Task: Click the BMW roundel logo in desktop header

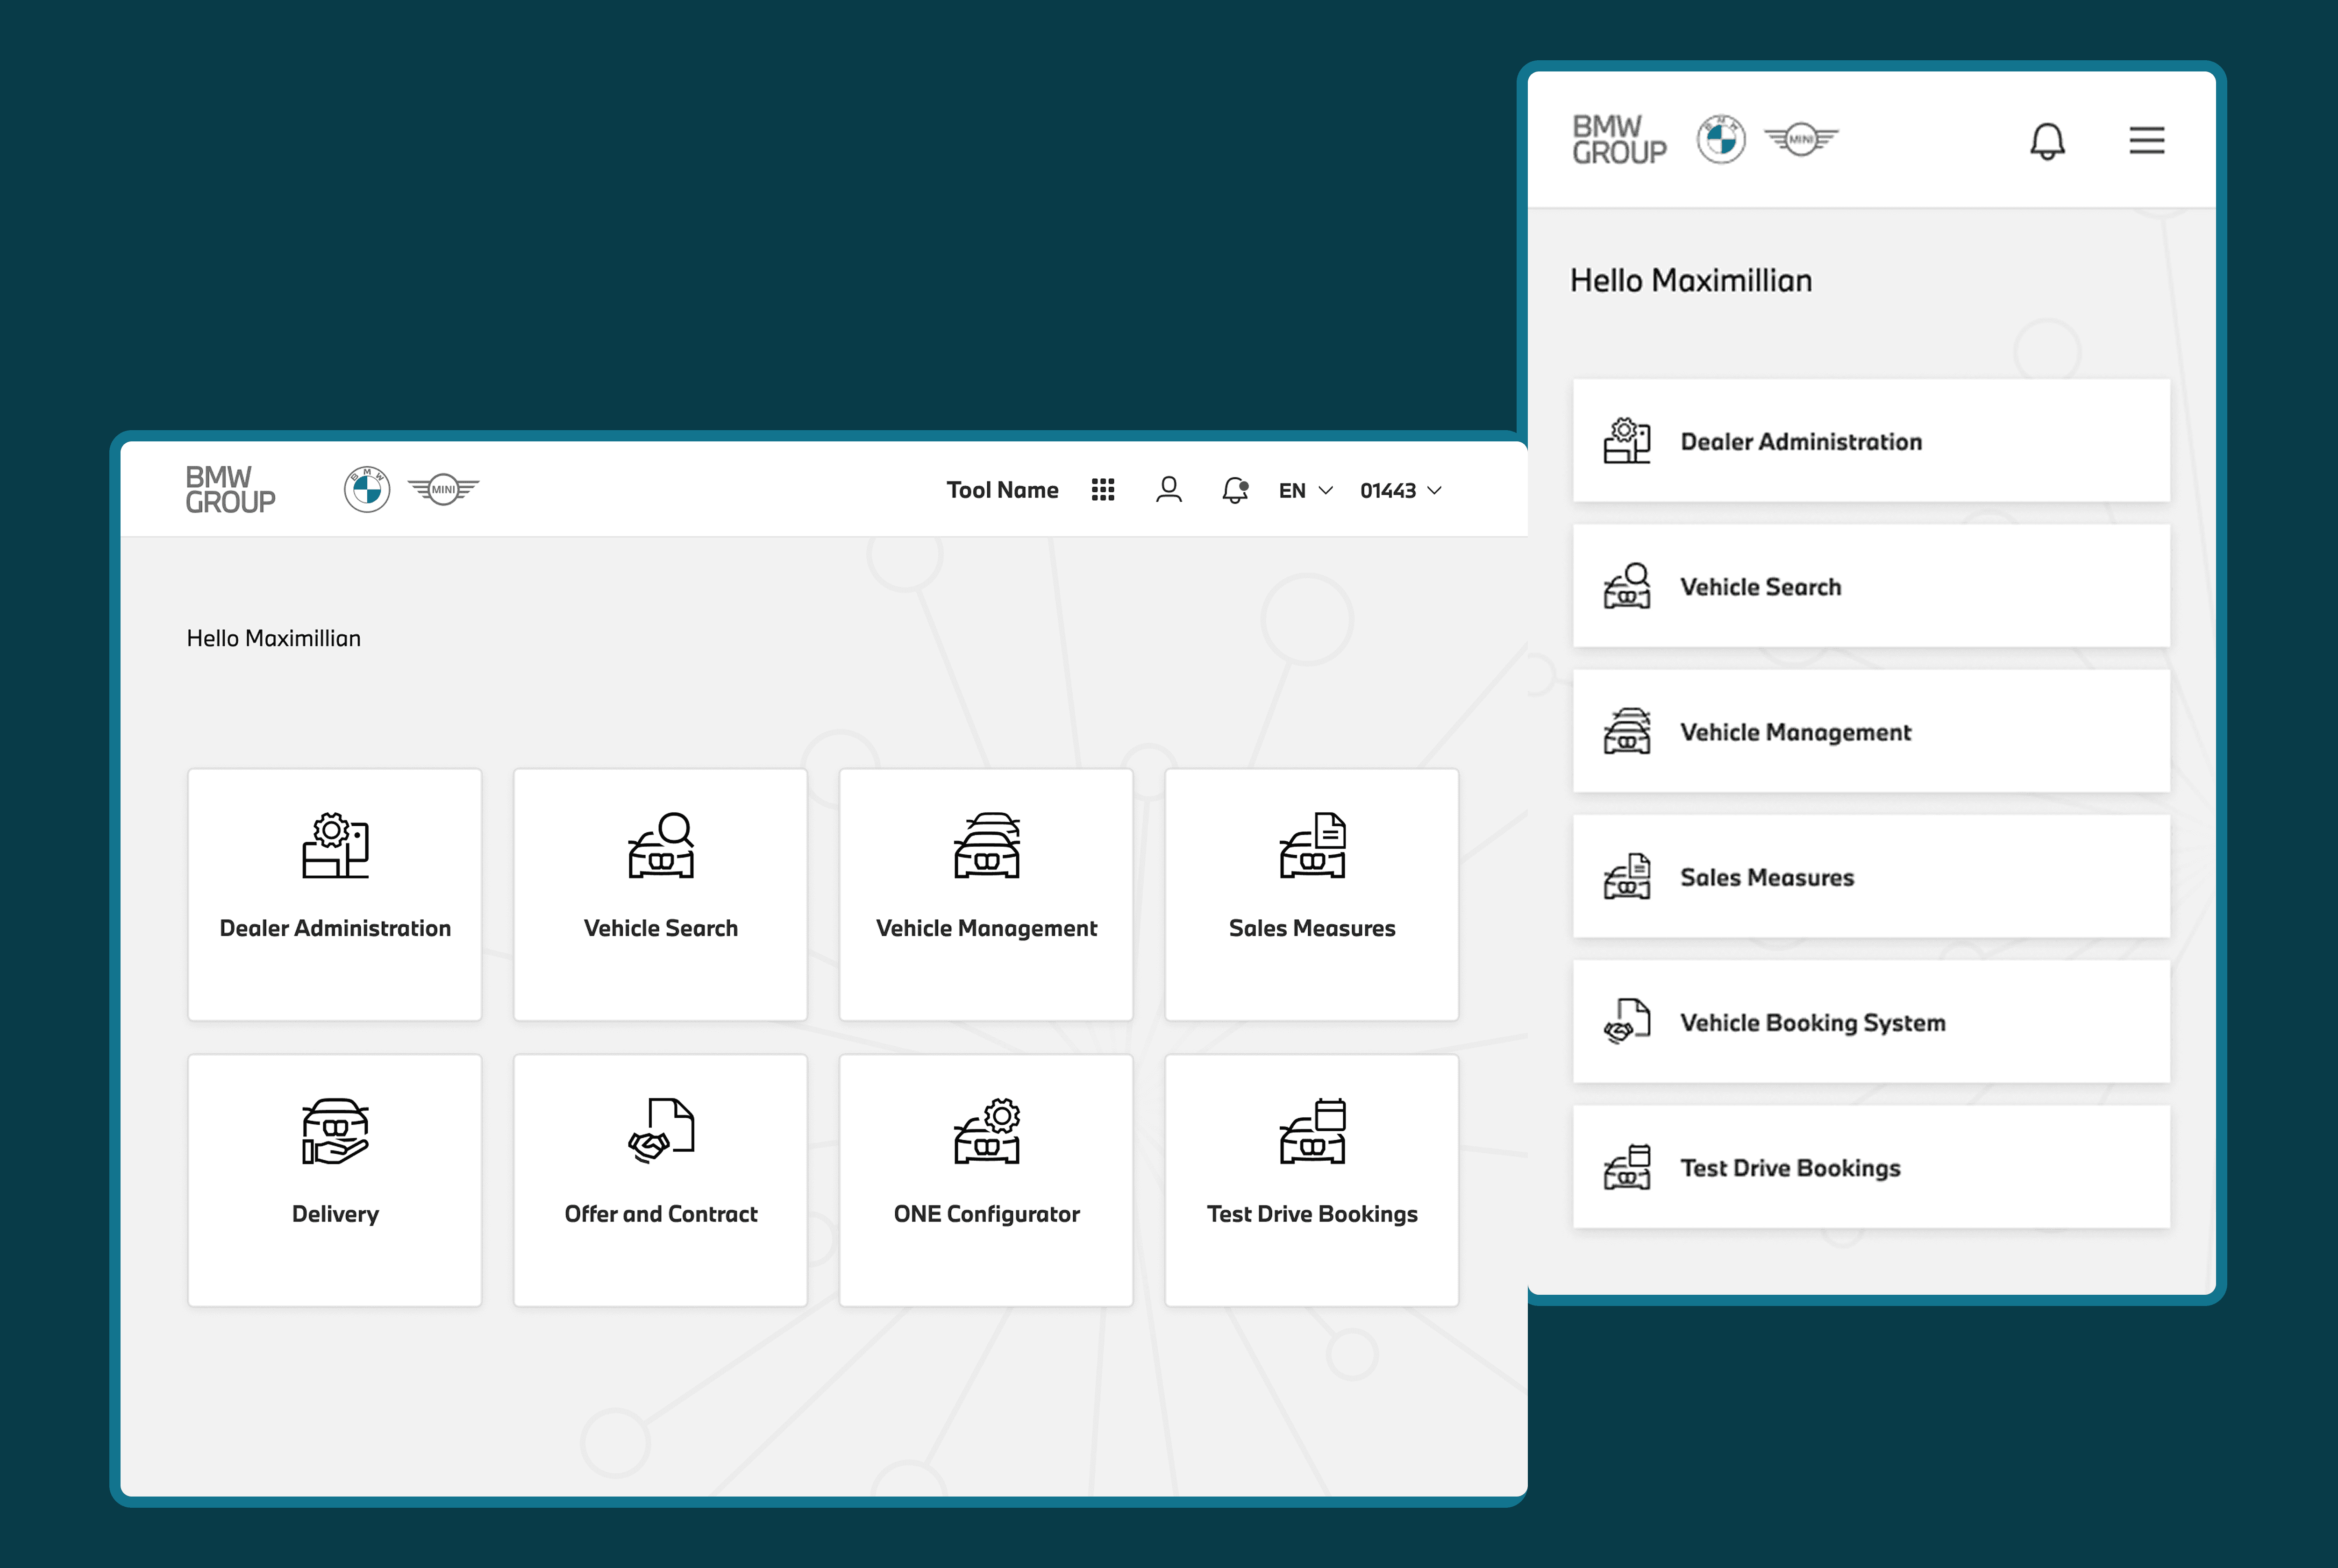Action: [367, 490]
